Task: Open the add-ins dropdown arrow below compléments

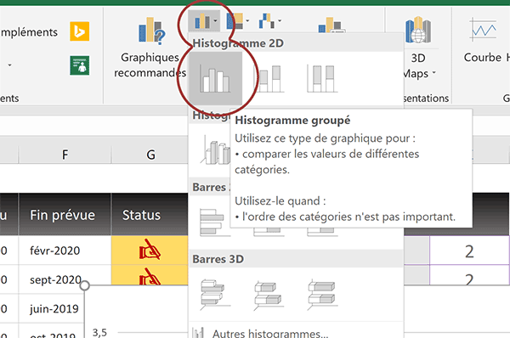Action: click(x=9, y=65)
